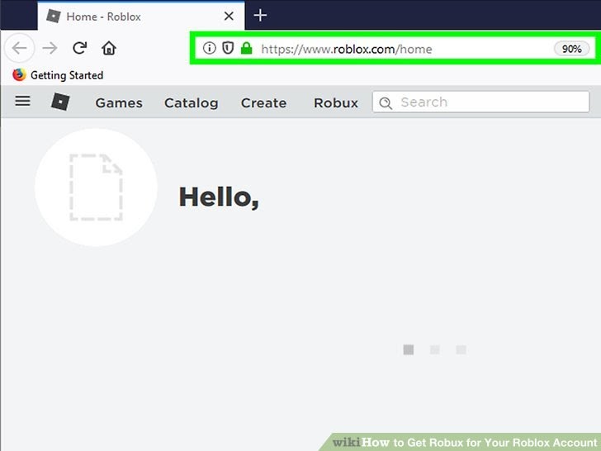
Task: Close the Home - Roblox tab
Action: (229, 17)
